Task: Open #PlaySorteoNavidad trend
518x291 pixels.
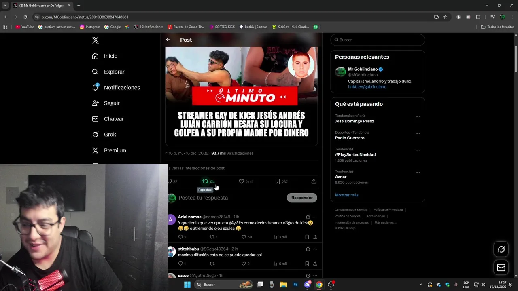Action: coord(355,154)
